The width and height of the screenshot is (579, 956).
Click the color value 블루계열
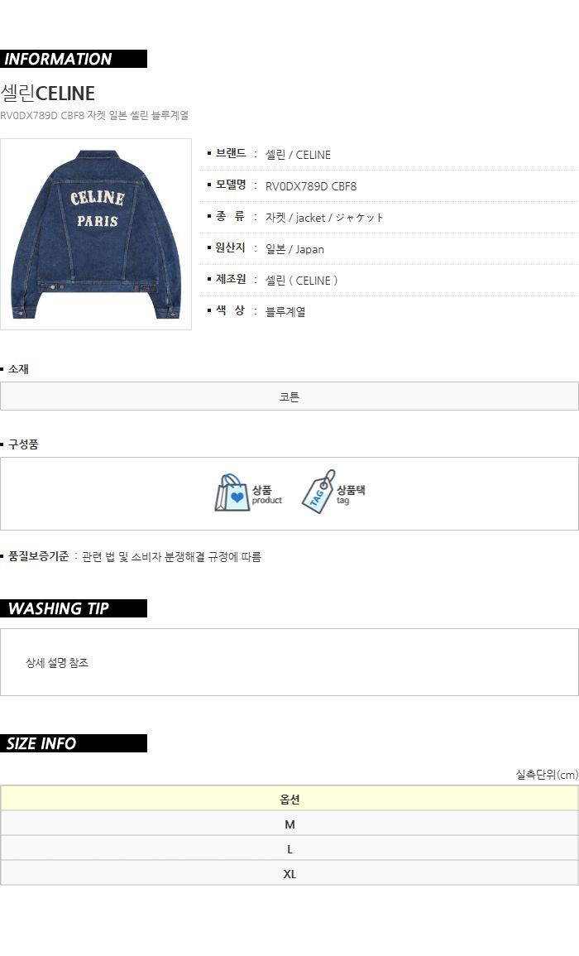(285, 311)
